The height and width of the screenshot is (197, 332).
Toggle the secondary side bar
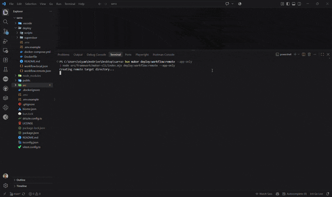coord(299,4)
